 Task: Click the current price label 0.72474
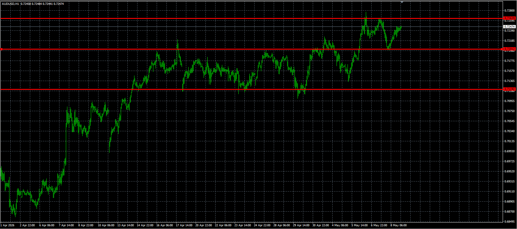click(509, 27)
